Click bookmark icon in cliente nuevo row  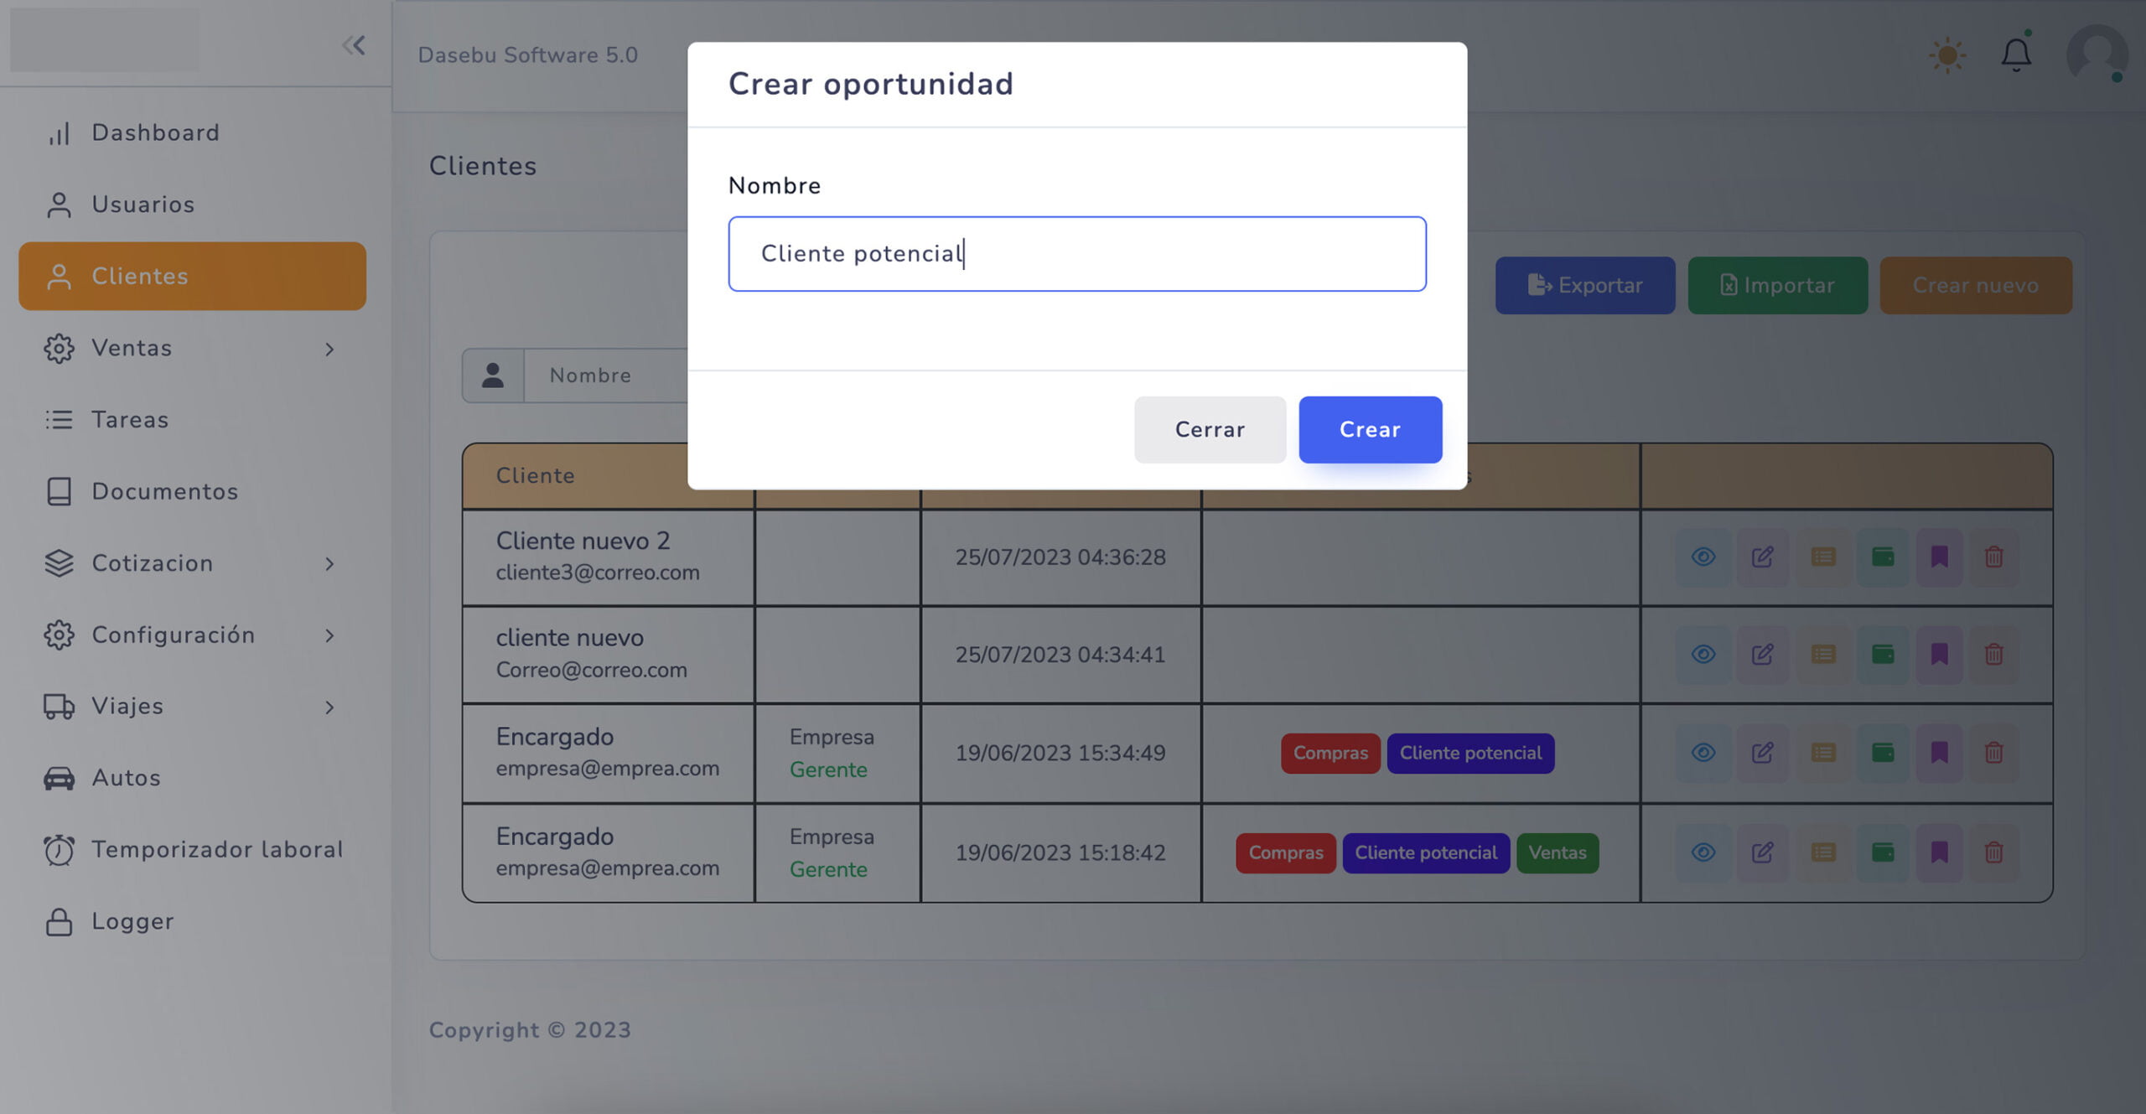point(1938,654)
